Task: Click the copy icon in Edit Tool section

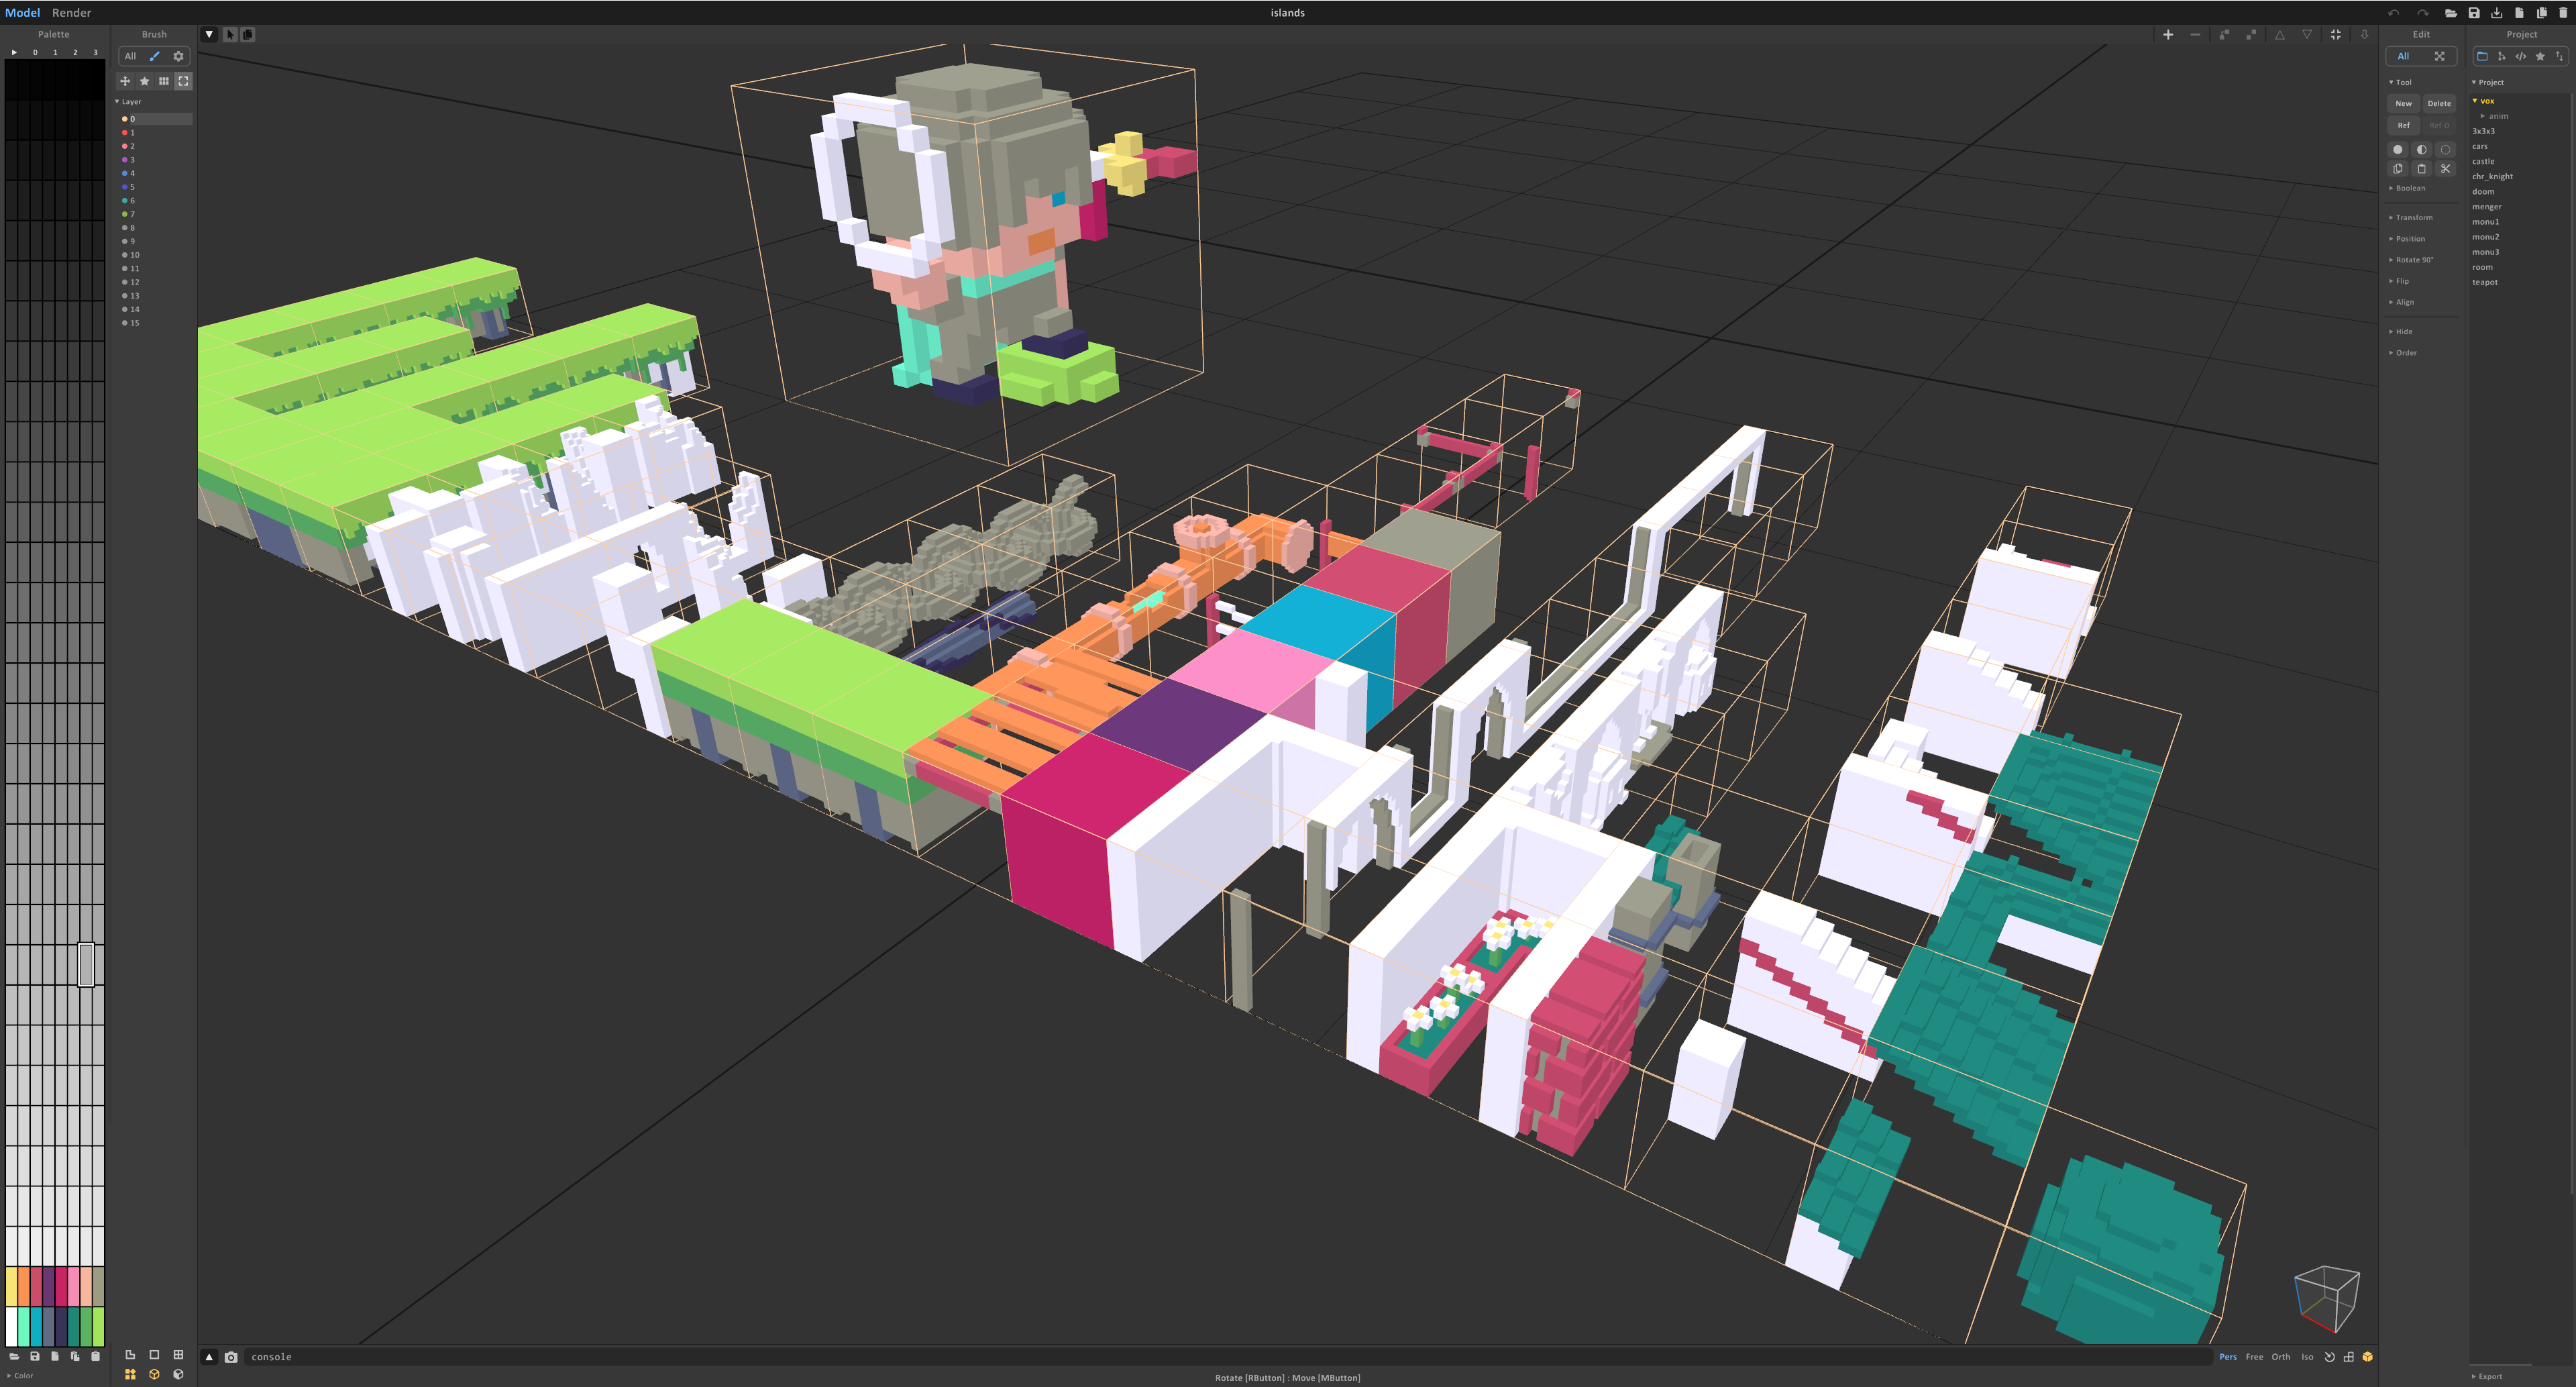Action: point(2398,168)
